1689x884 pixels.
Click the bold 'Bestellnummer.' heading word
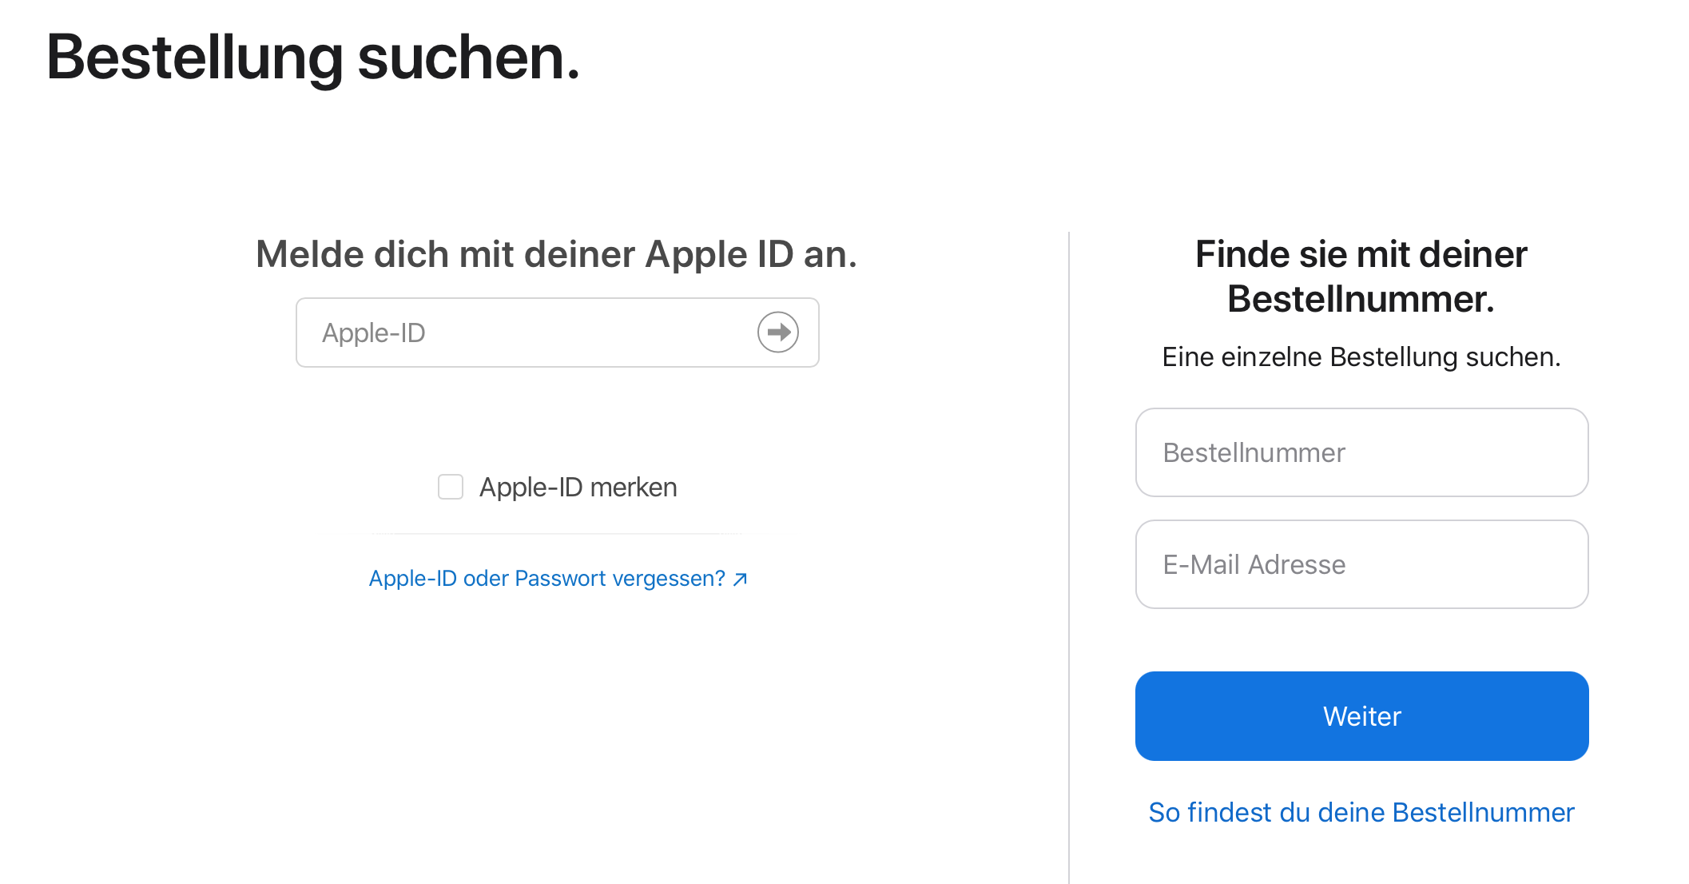[1361, 299]
